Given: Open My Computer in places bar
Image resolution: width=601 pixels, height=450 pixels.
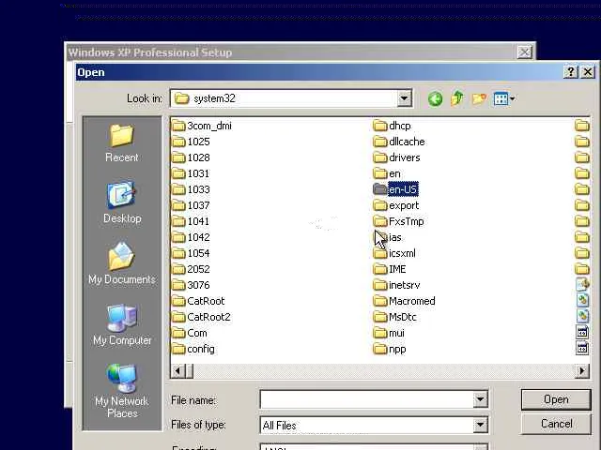Looking at the screenshot, I should coord(122,324).
